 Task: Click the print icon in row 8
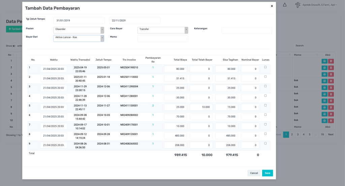[324, 107]
